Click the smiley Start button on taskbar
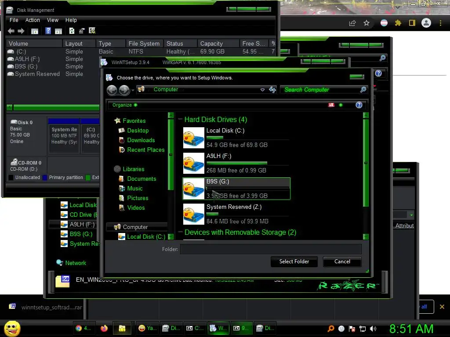This screenshot has width=450, height=337. coord(12,328)
